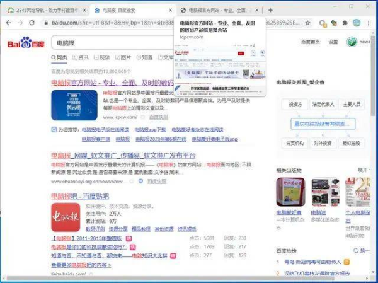Switch to the 电脑报官方网站 tab
The height and width of the screenshot is (283, 378).
point(220,10)
